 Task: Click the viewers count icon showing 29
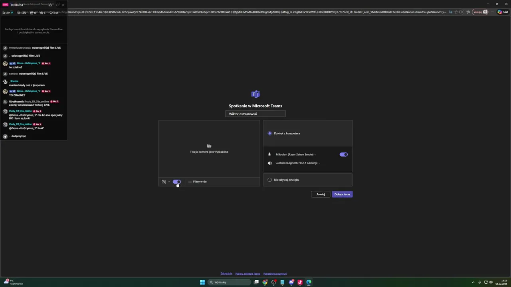(x=4, y=13)
